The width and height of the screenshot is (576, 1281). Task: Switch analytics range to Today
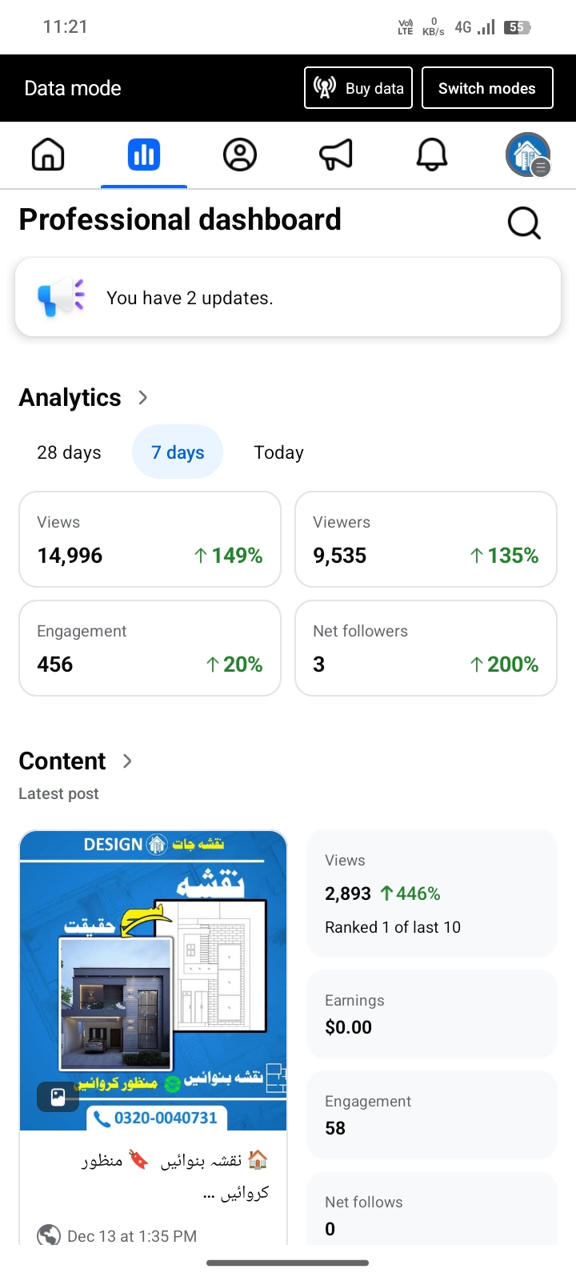pyautogui.click(x=278, y=452)
